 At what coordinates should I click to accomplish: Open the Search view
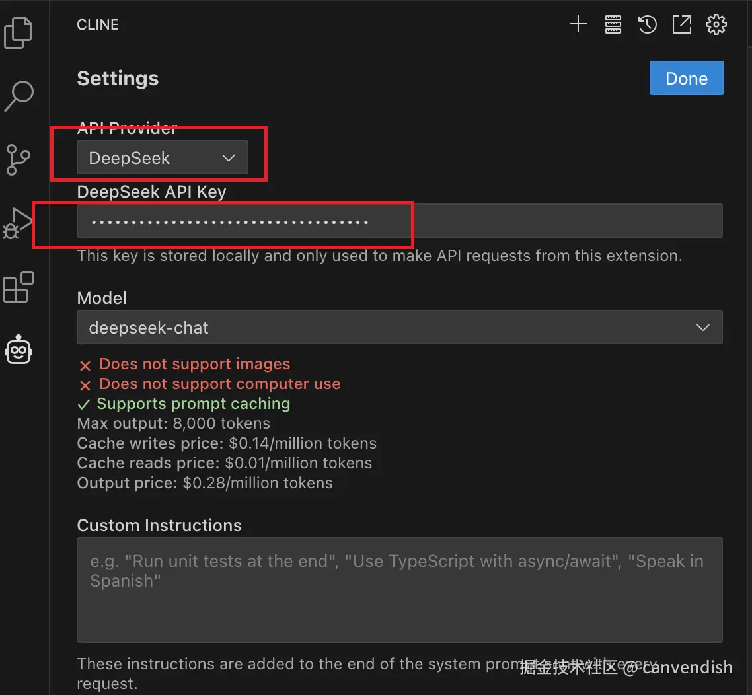pos(19,96)
